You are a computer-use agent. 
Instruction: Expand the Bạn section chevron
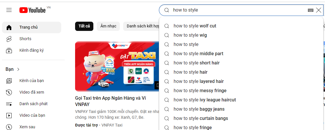click(x=18, y=69)
